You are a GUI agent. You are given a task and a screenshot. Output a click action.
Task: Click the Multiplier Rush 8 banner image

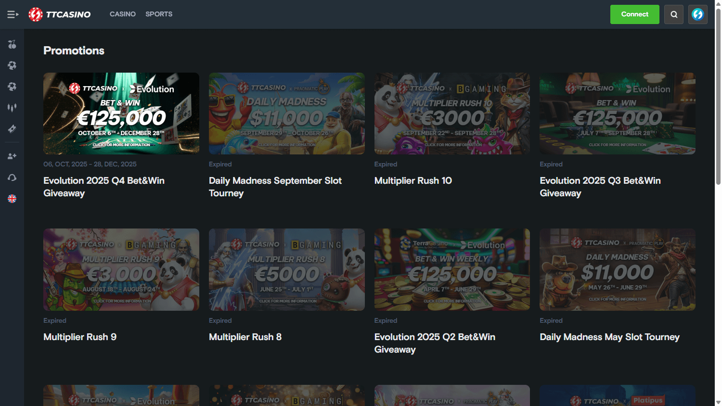click(286, 269)
